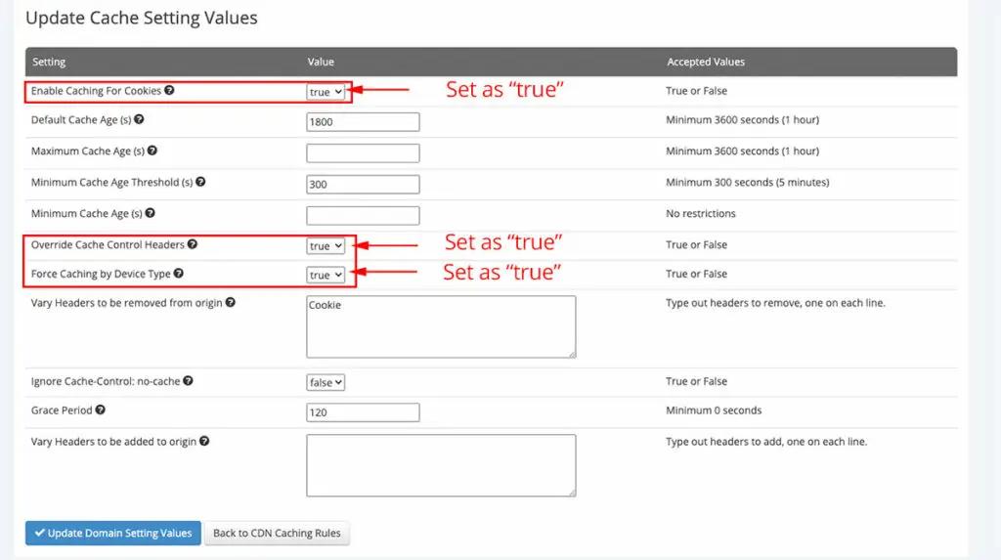Open the Force Caching by Device Type dropdown
The image size is (1001, 560).
point(326,275)
